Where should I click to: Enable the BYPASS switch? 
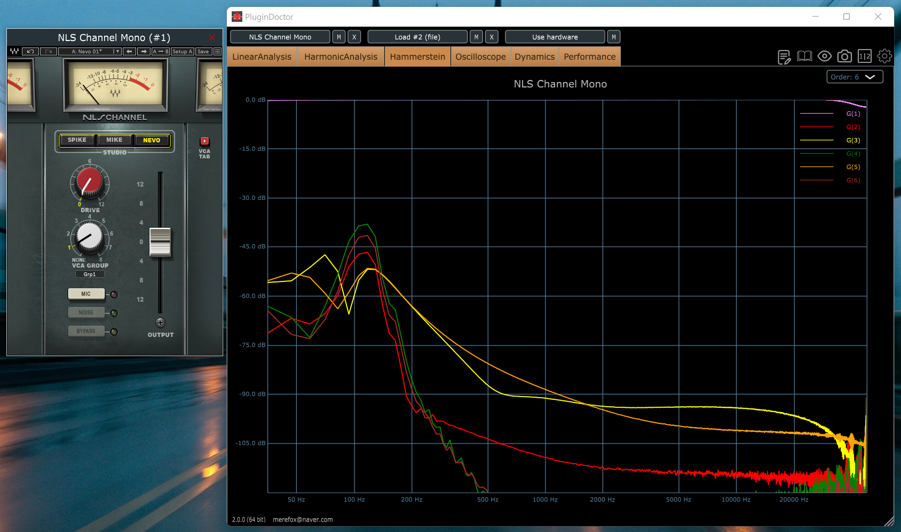[86, 331]
